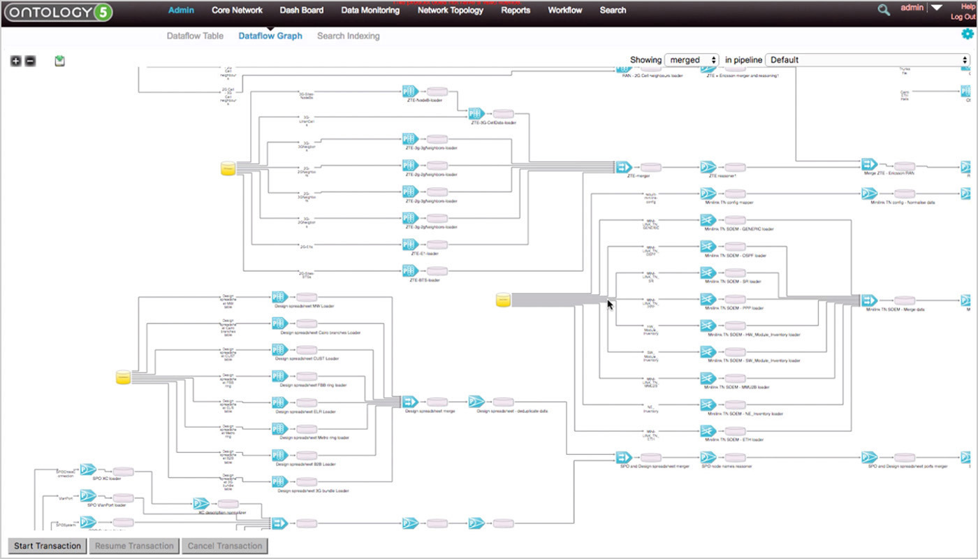Image resolution: width=978 pixels, height=559 pixels.
Task: Click ZTE-NodeB-loader output data store cylinder
Action: coord(437,92)
